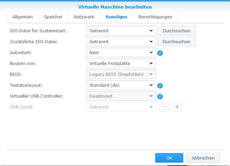Click Durchsuchen for Zusätzliche ISO-Datei
Screen dimensions: 230x166
176,42
